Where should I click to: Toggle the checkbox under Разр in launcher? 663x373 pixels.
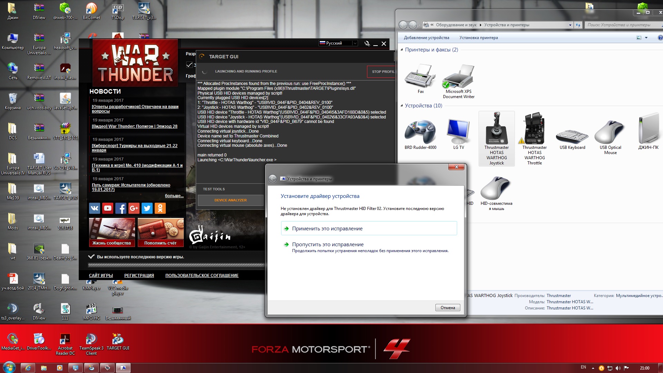[x=189, y=65]
